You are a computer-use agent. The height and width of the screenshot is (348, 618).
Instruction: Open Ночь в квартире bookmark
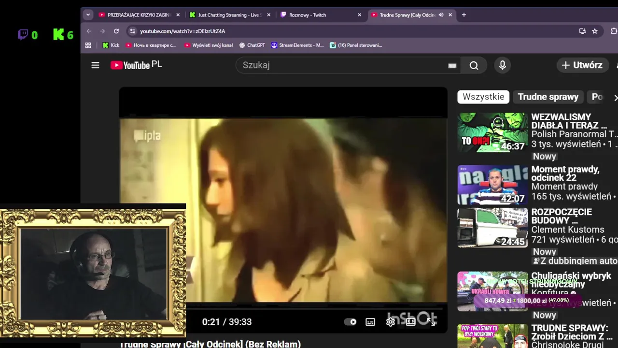point(151,45)
